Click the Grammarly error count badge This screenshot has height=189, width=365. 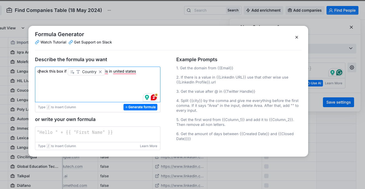point(154,97)
